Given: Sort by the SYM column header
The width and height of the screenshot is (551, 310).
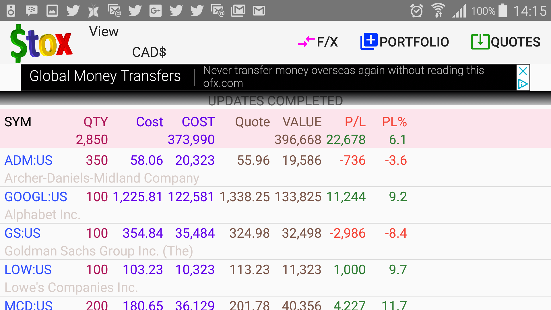Looking at the screenshot, I should click(18, 122).
